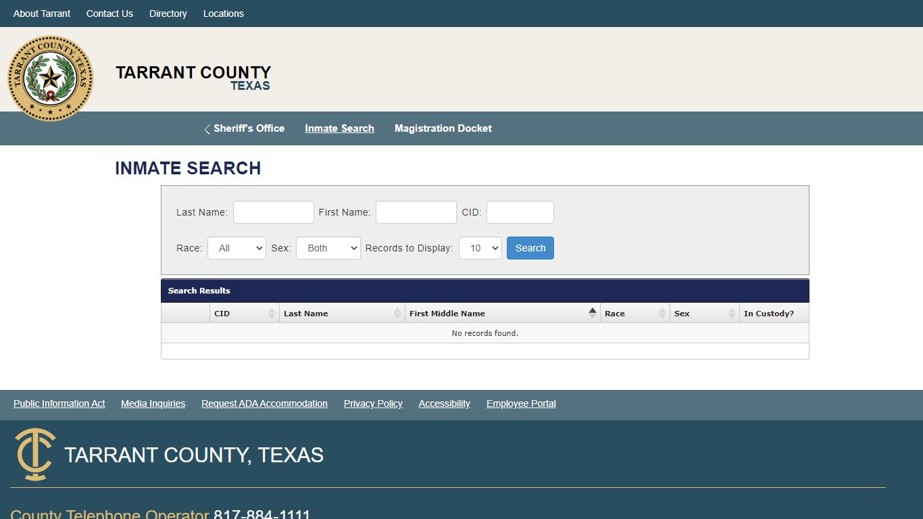Viewport: 923px width, 519px height.
Task: Open Privacy Policy link
Action: [x=373, y=403]
